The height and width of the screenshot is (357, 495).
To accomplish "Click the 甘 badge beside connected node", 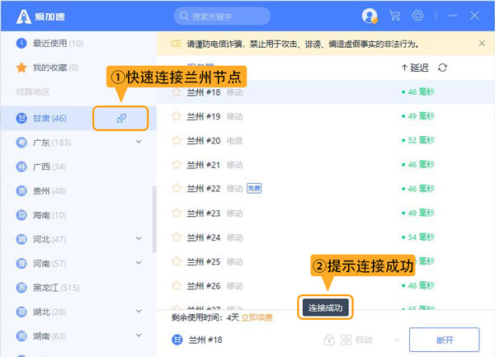I will pyautogui.click(x=177, y=340).
